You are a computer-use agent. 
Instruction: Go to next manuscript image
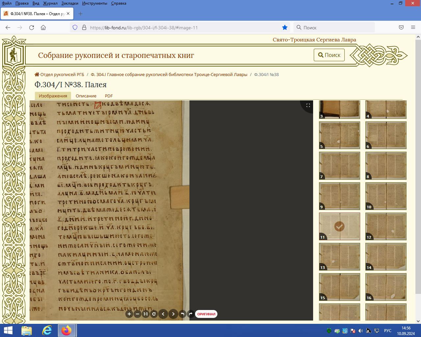[x=173, y=314]
